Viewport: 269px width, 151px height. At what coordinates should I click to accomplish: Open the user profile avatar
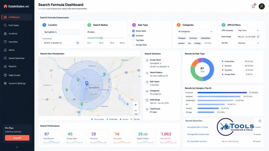pos(262,7)
